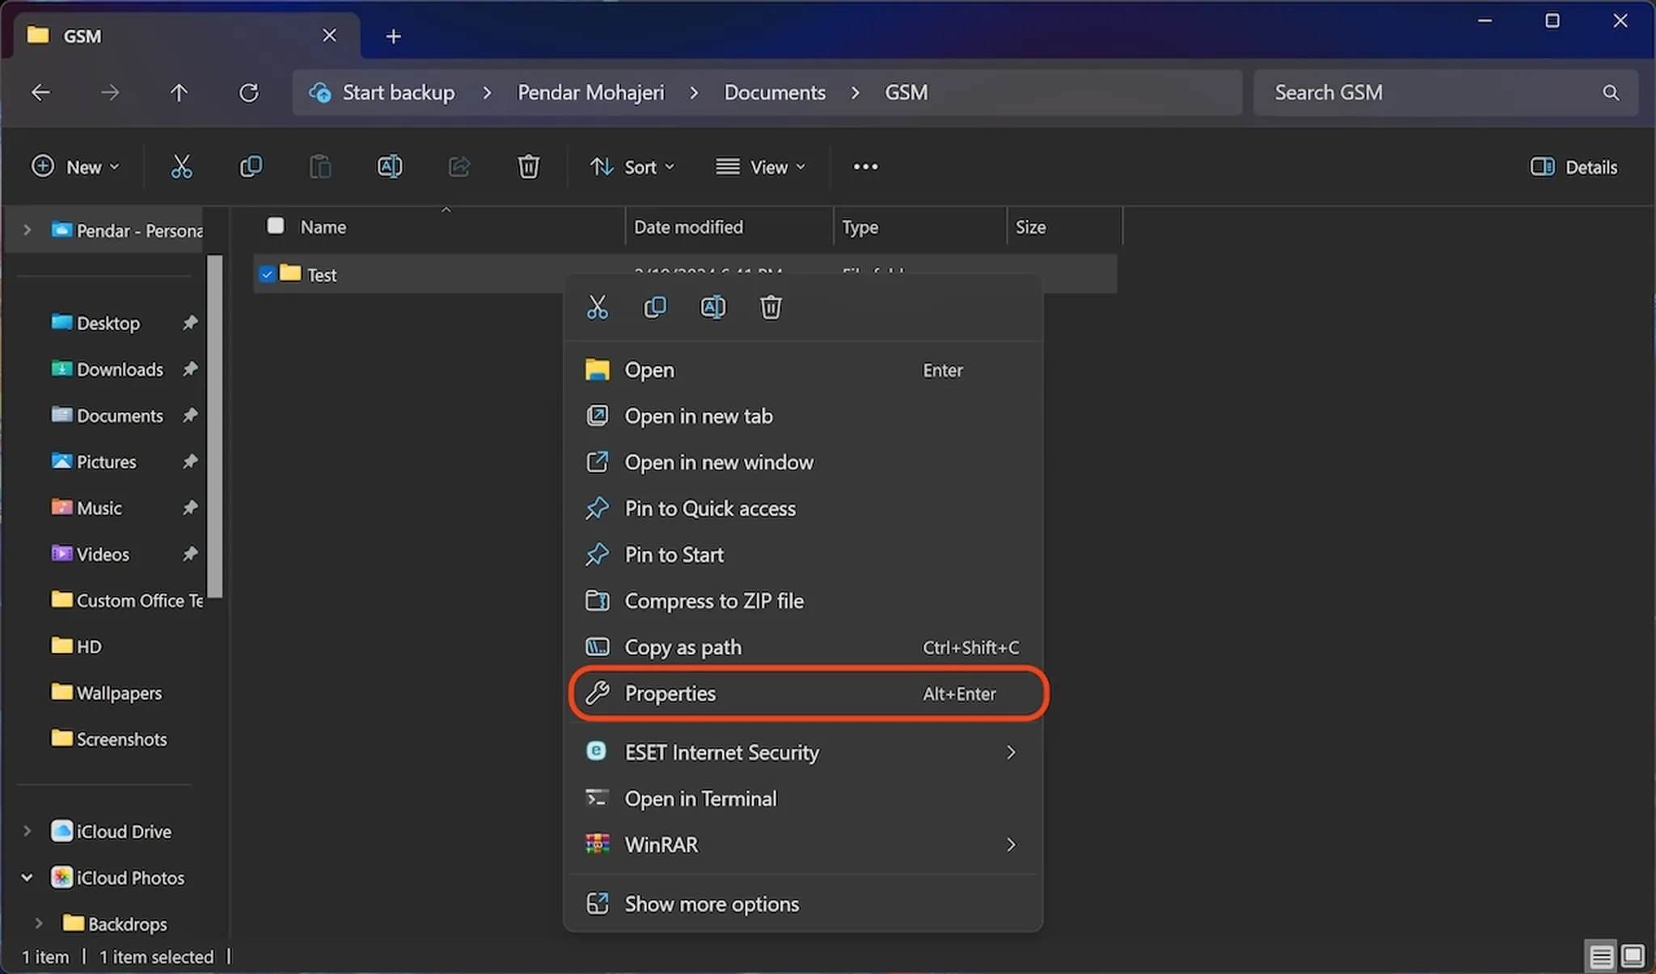This screenshot has width=1656, height=974.
Task: Choose Compress to ZIP file
Action: 713,601
